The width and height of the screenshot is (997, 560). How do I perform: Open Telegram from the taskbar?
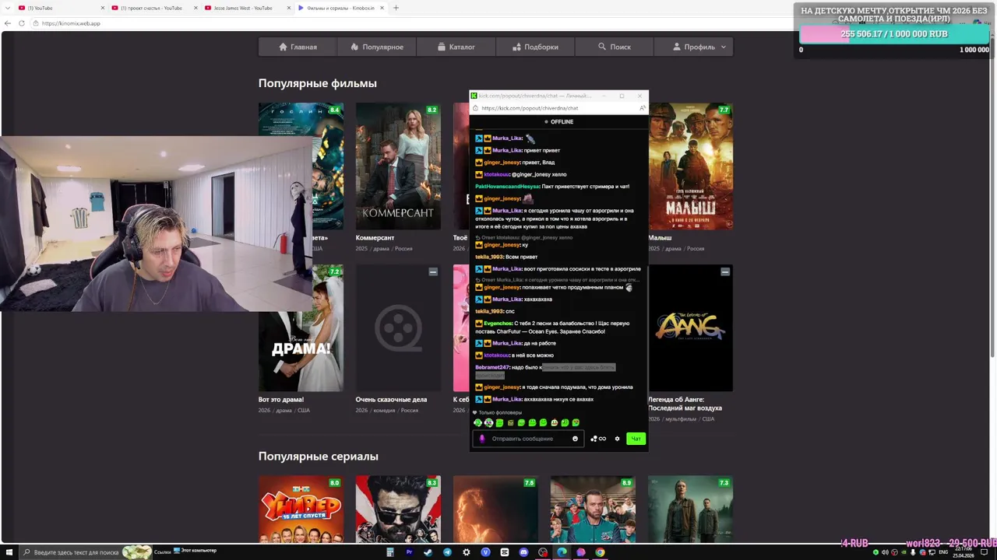[447, 552]
